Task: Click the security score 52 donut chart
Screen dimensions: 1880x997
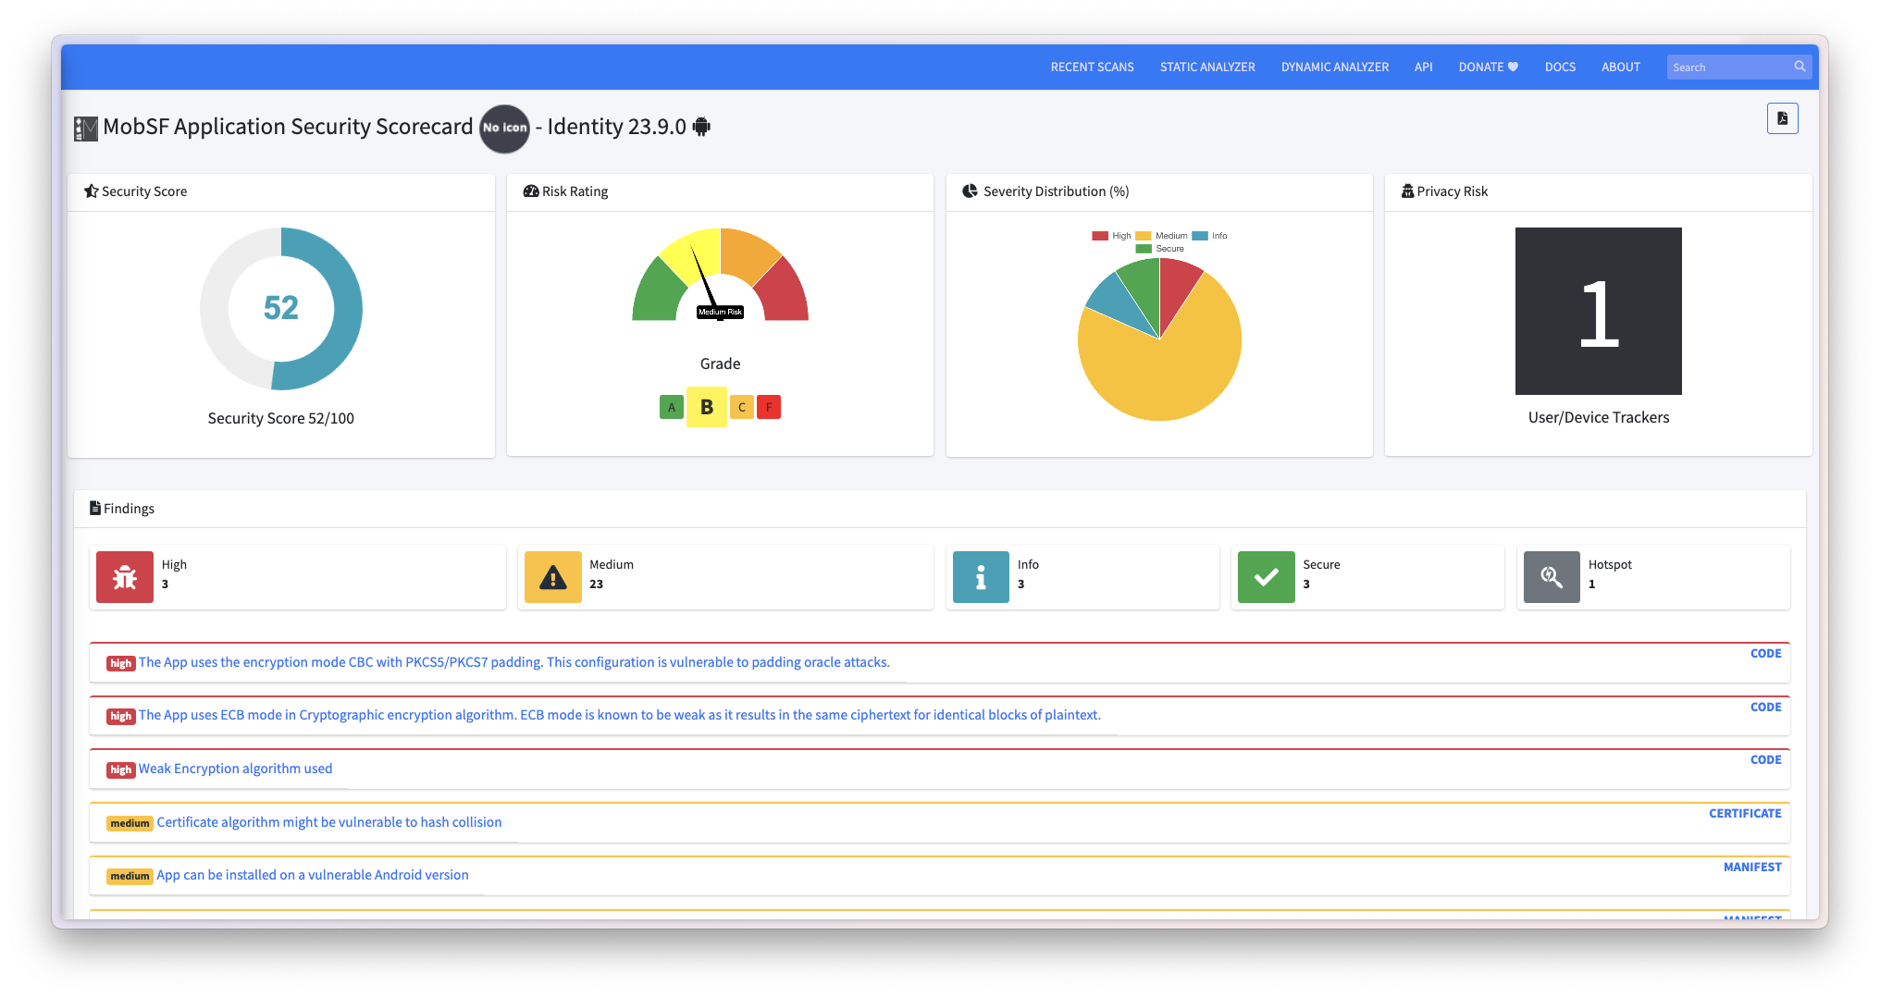Action: tap(281, 308)
